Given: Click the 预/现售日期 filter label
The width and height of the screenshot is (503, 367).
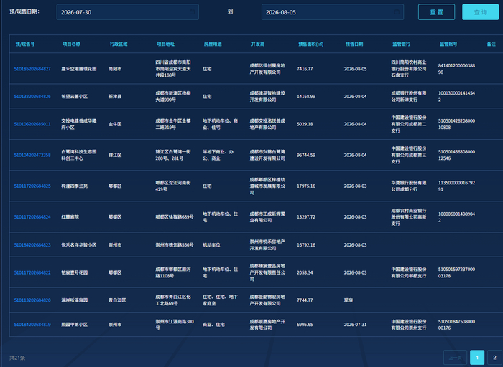Looking at the screenshot, I should pyautogui.click(x=24, y=11).
